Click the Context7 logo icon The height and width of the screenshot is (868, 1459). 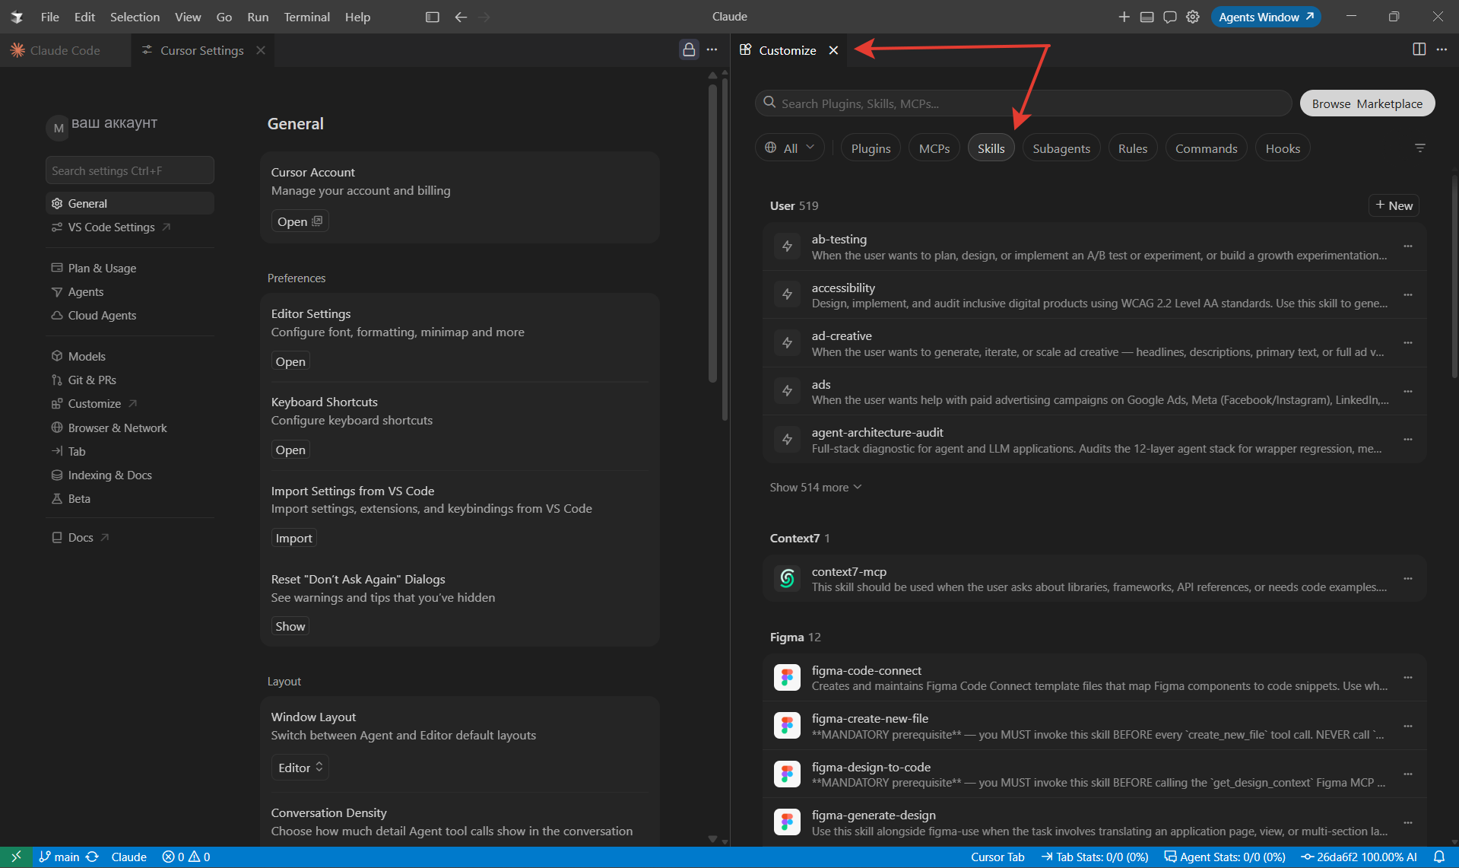(787, 579)
